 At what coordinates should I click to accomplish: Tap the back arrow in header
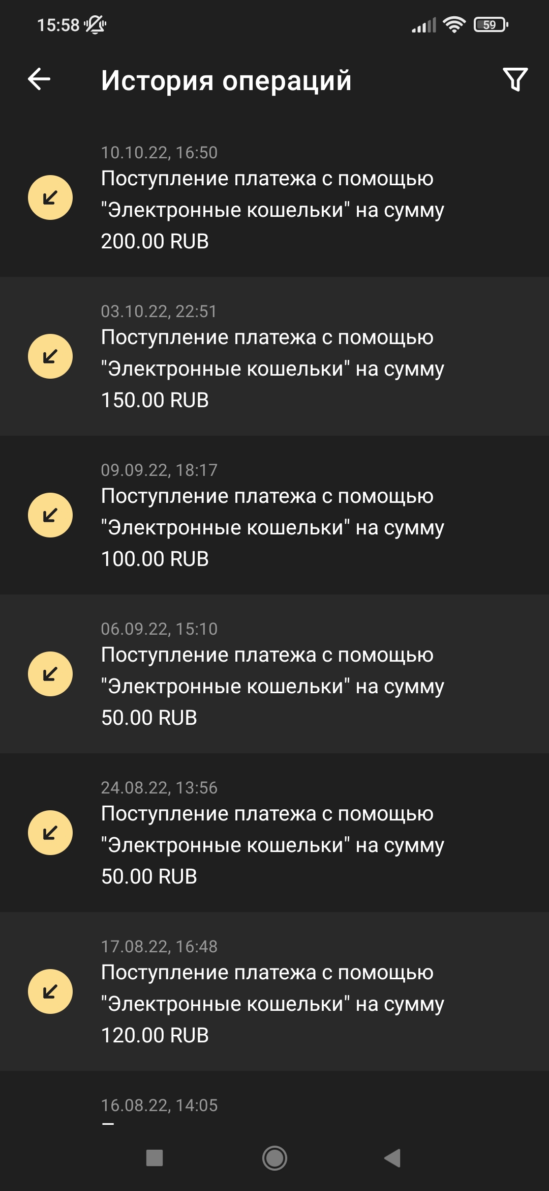pos(39,79)
